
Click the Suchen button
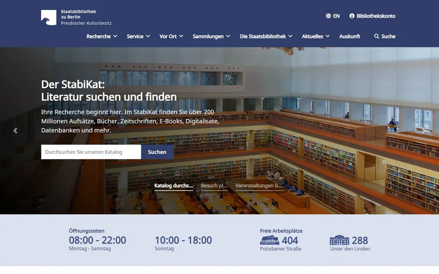(157, 152)
